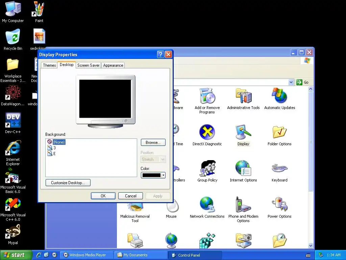This screenshot has height=260, width=346.
Task: Click the monitor preview in Display Properties
Action: click(105, 102)
